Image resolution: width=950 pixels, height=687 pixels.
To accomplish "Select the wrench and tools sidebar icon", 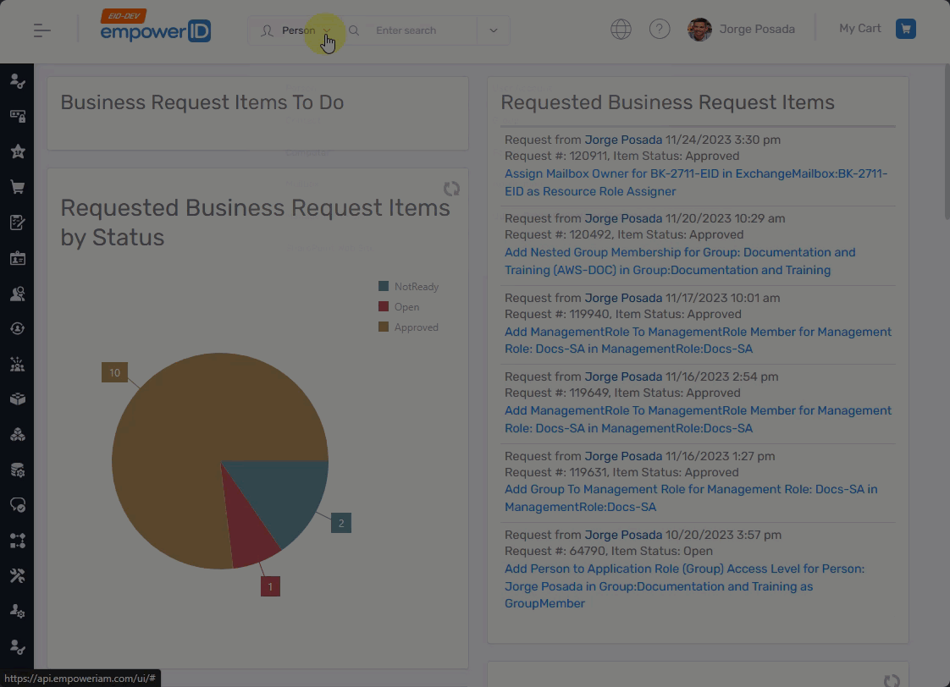I will 17,575.
